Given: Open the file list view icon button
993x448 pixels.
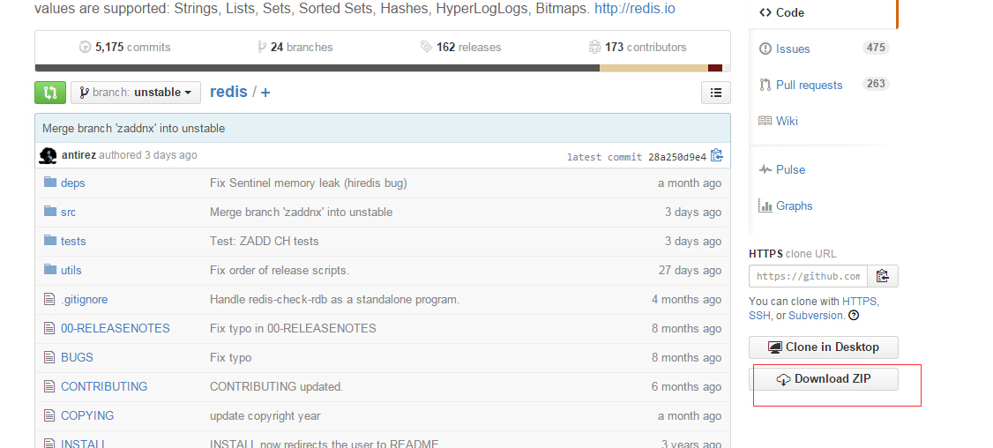Looking at the screenshot, I should [715, 93].
